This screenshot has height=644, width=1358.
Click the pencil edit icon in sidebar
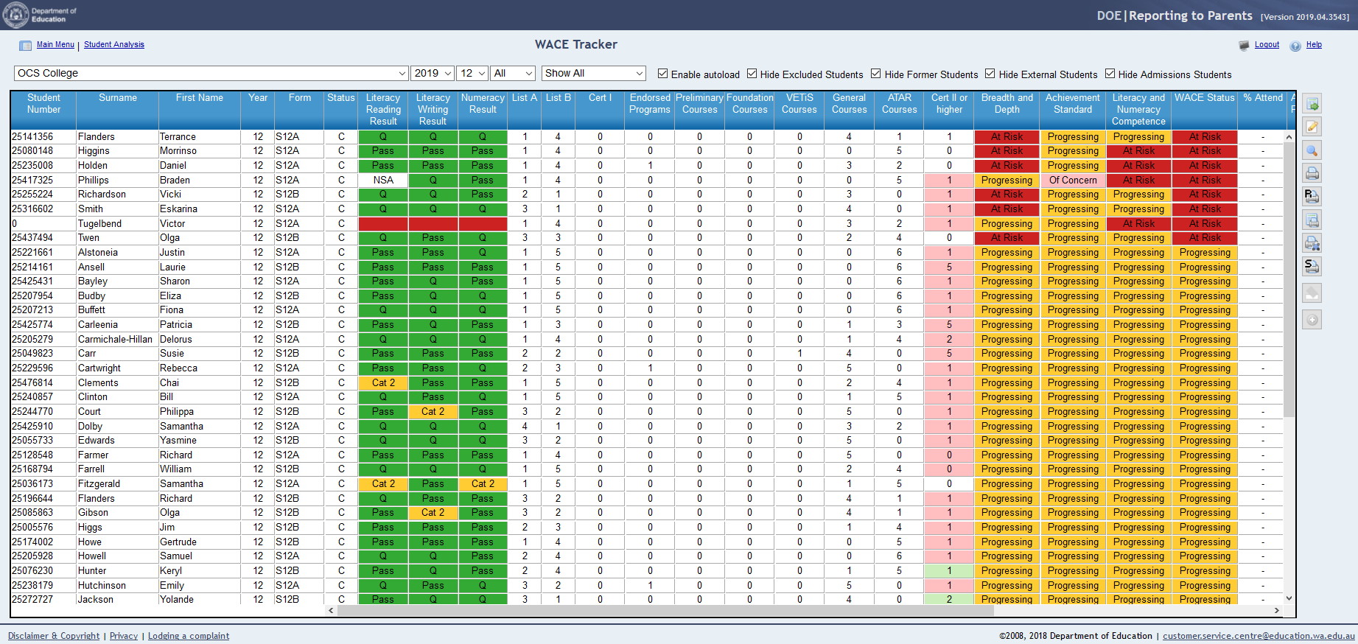pos(1312,127)
